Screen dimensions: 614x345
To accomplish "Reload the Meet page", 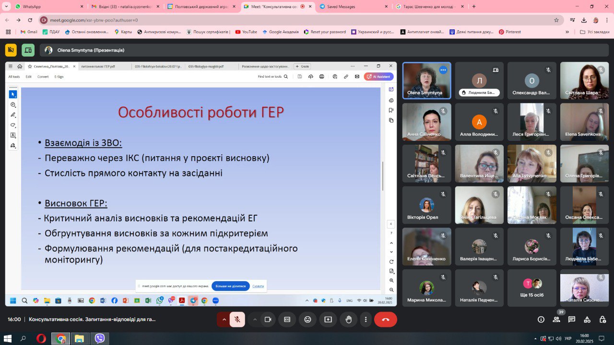I will coord(30,20).
